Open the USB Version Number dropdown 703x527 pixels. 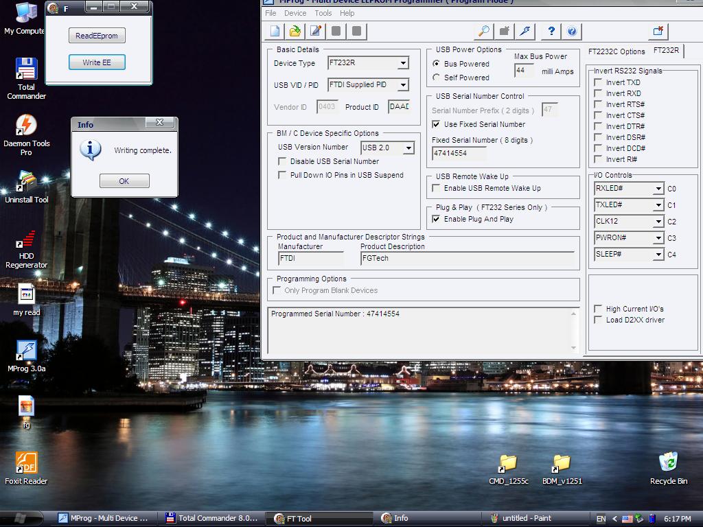(408, 148)
